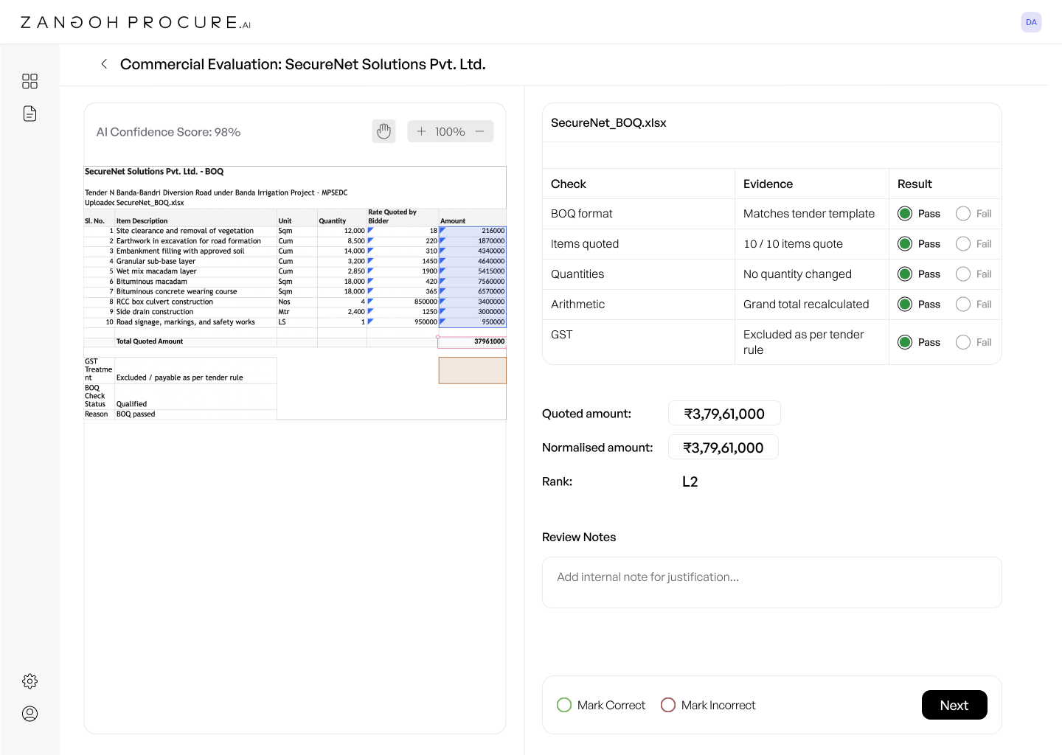Viewport: 1062px width, 755px height.
Task: Click 'Grand total recalculated' evidence
Action: [x=806, y=305]
